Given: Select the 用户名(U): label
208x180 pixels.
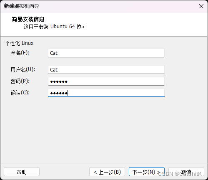Looking at the screenshot, I should [23, 69].
